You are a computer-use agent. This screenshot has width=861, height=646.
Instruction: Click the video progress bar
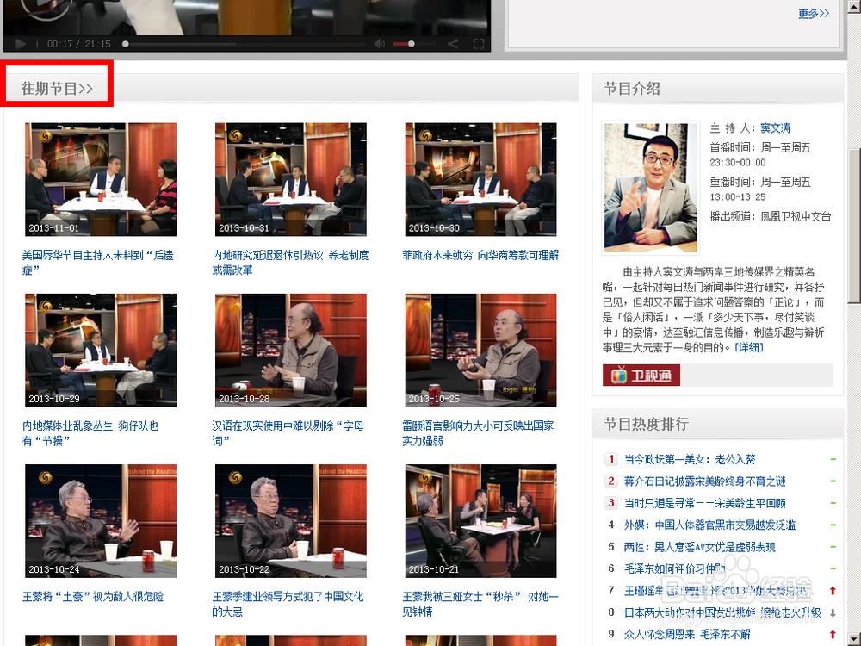click(245, 44)
